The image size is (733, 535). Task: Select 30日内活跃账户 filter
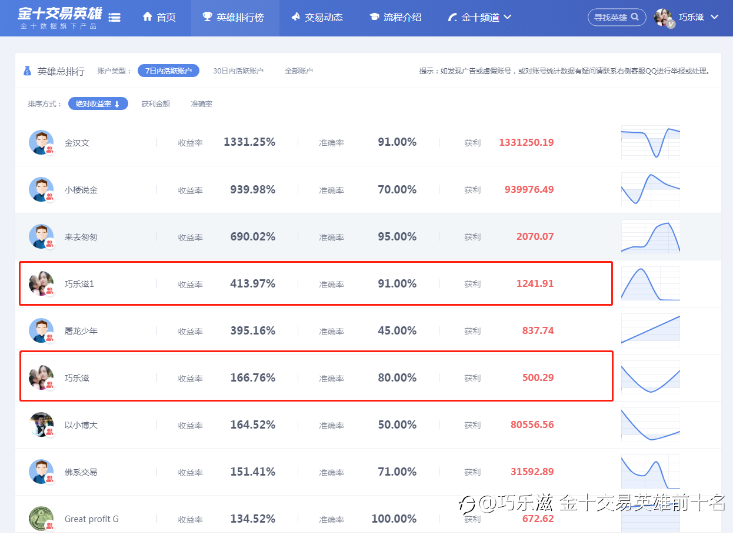click(x=238, y=71)
